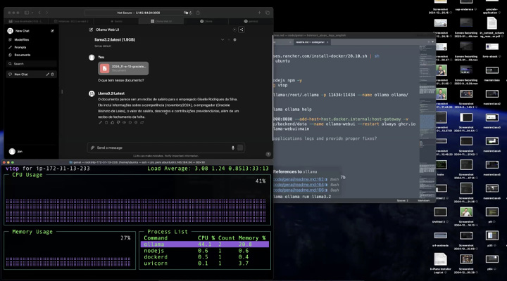Image resolution: width=507 pixels, height=281 pixels.
Task: Open Prompts in the Ollama sidebar
Action: click(x=20, y=48)
